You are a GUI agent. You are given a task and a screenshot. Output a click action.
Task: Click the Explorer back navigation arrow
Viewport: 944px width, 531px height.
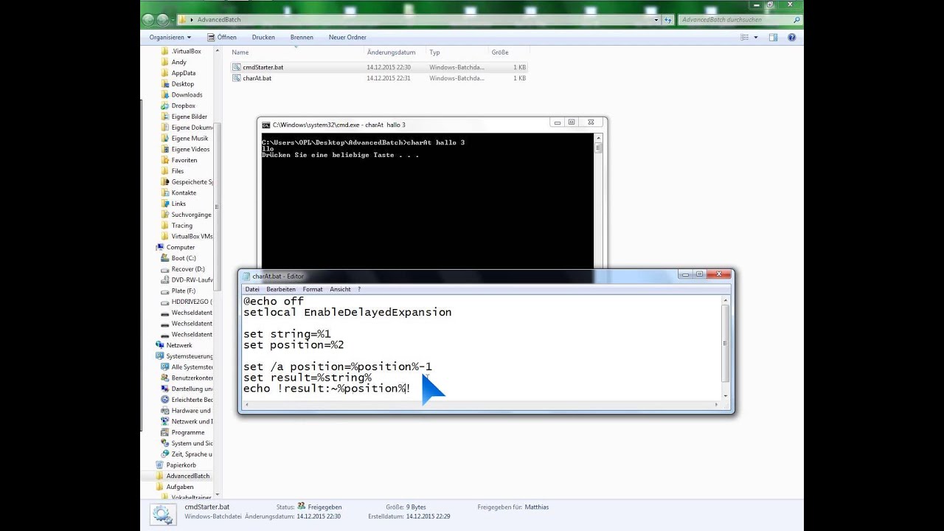[x=149, y=20]
